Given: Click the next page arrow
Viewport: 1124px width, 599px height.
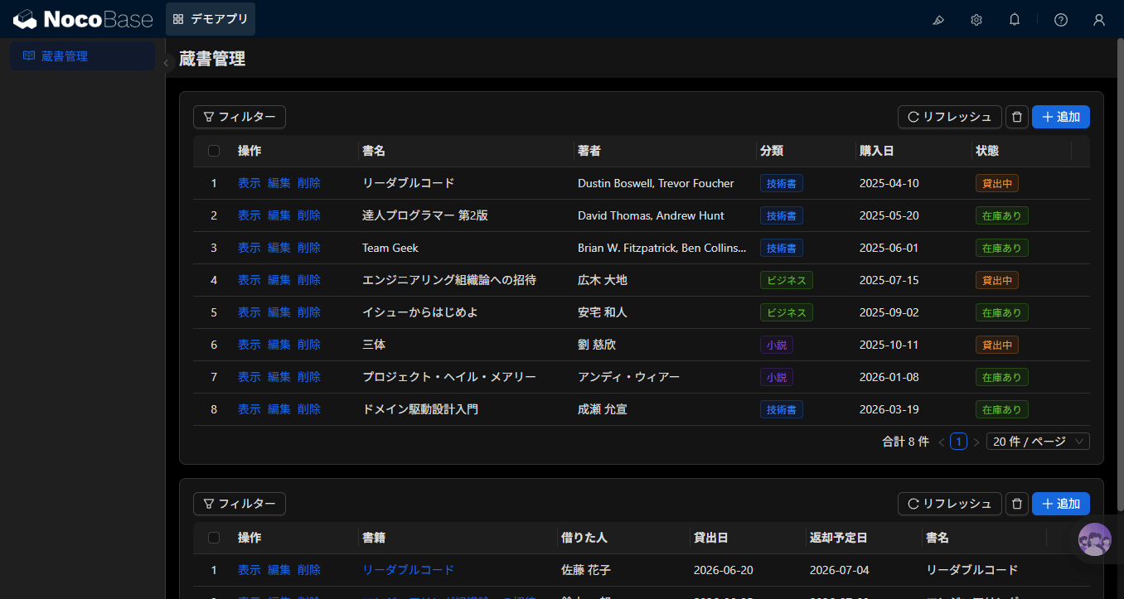Looking at the screenshot, I should [x=976, y=442].
